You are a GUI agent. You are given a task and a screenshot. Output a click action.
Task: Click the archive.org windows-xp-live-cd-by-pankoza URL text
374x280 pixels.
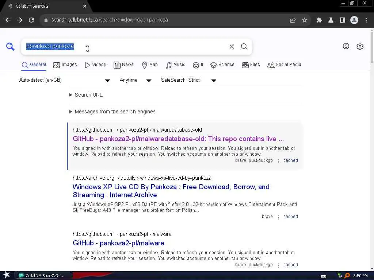tap(142, 178)
